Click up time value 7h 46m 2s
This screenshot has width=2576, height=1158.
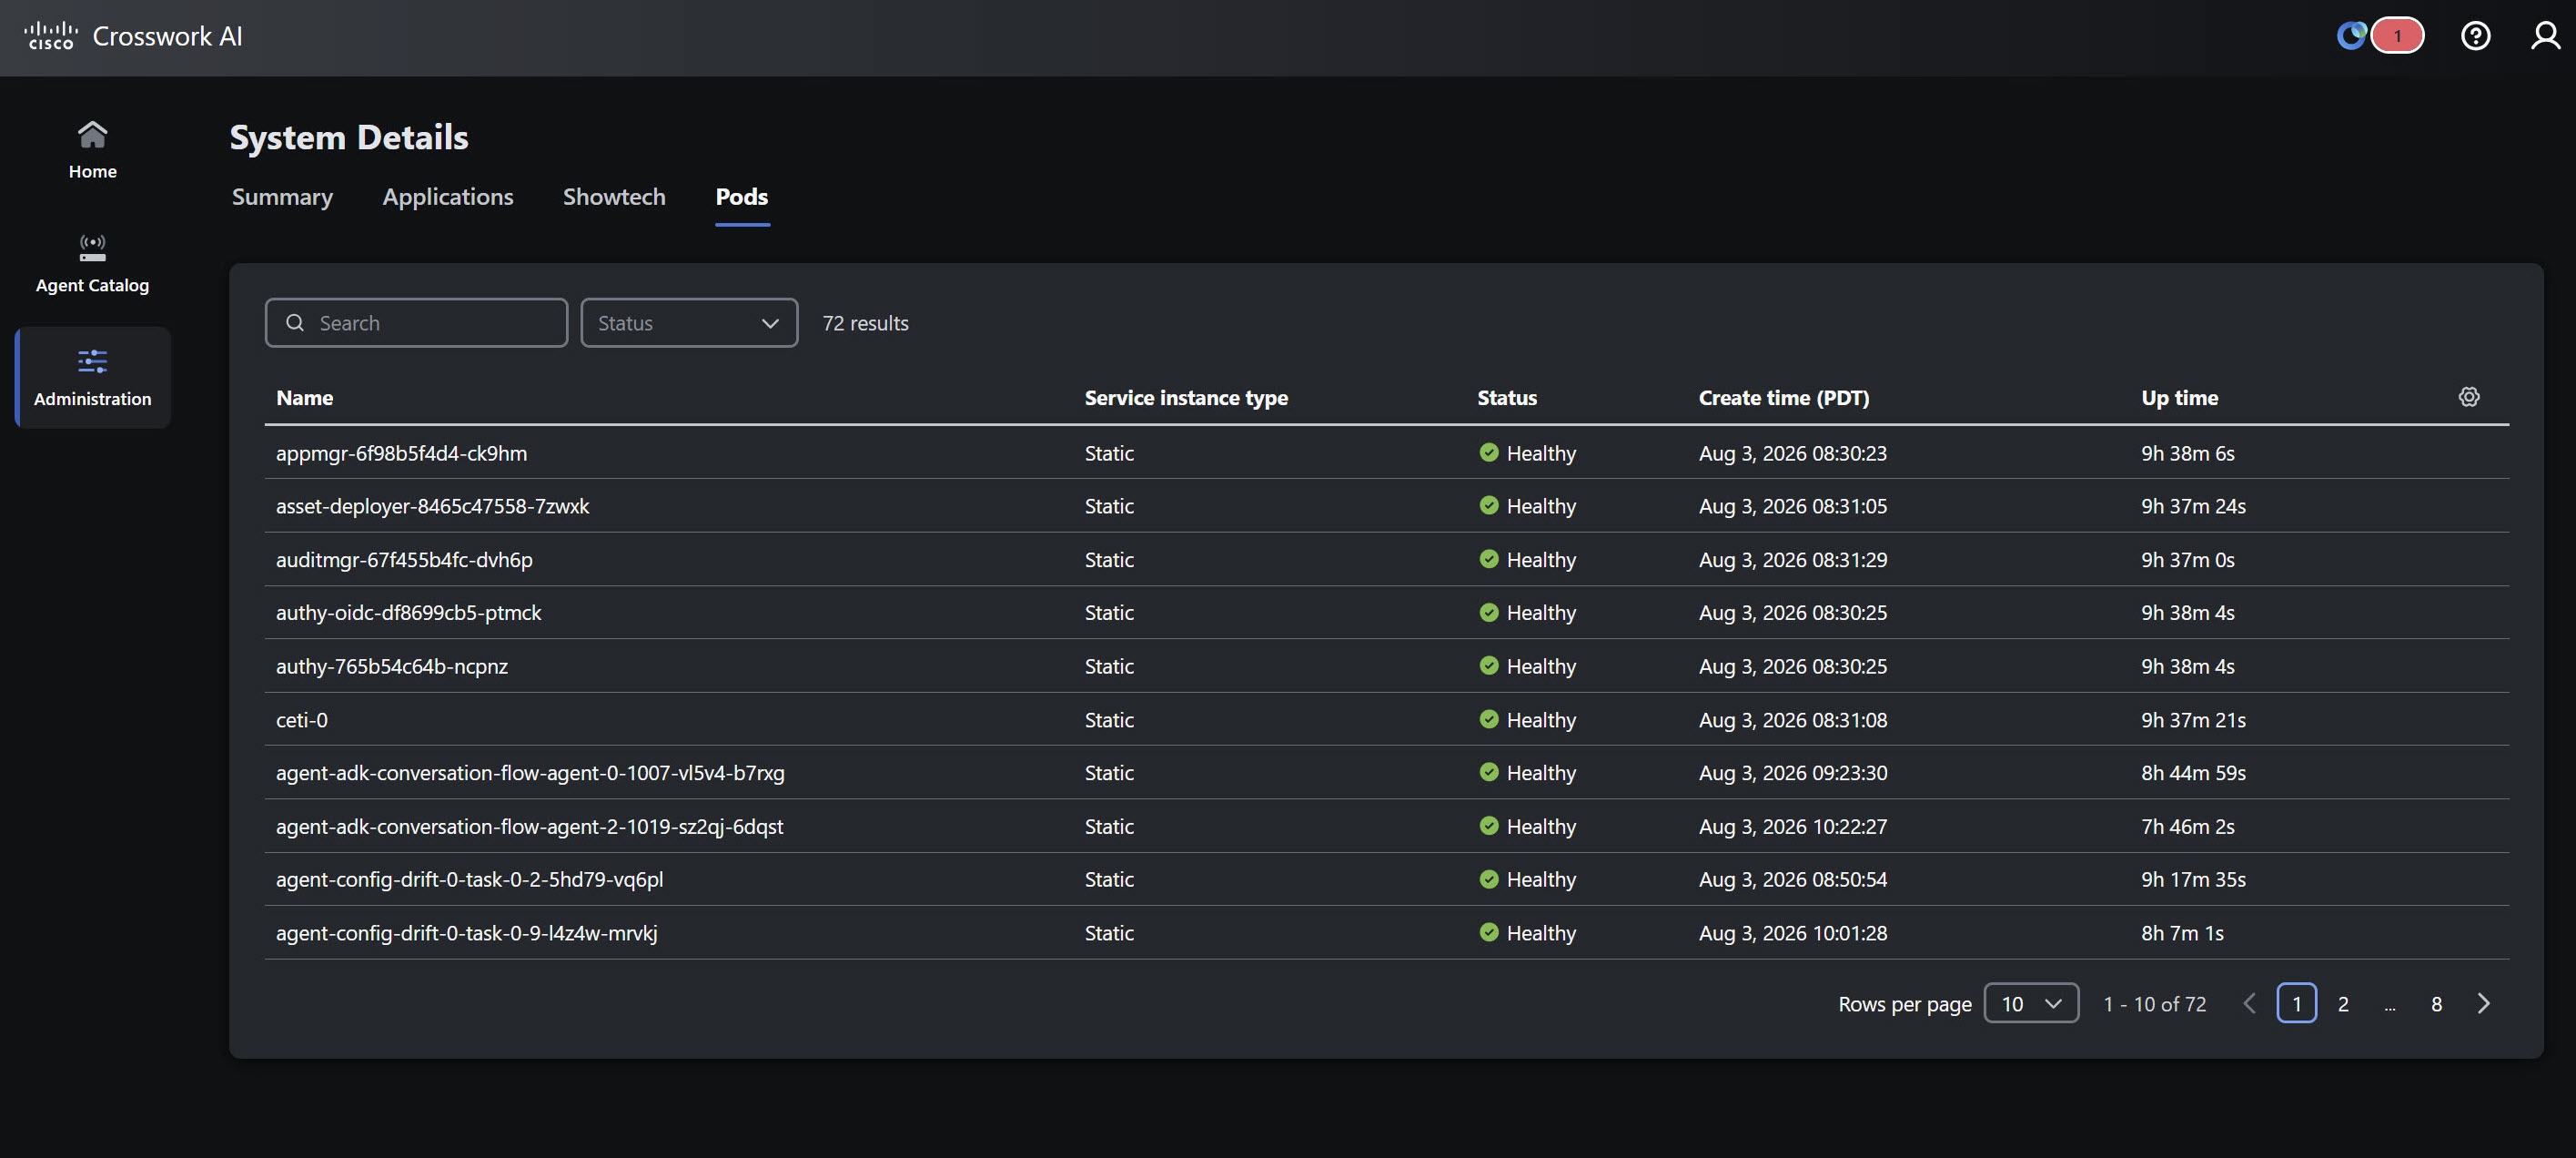(x=2187, y=826)
